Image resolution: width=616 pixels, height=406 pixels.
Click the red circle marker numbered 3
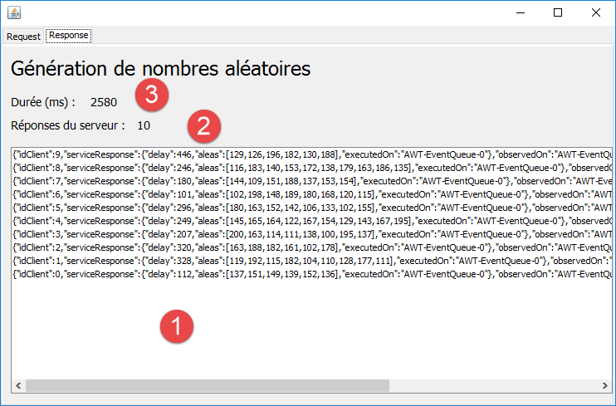[x=152, y=95]
